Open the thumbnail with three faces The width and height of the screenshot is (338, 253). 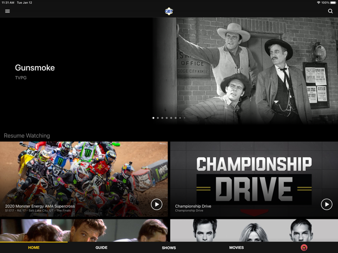point(254,230)
